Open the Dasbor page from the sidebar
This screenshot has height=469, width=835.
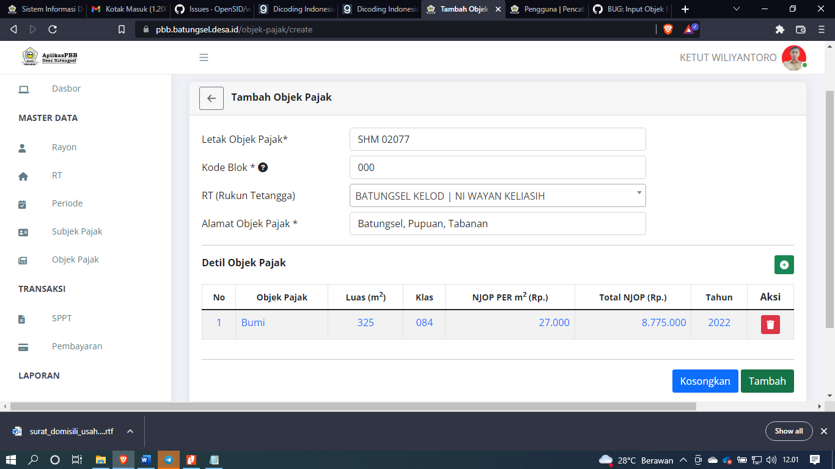[65, 89]
